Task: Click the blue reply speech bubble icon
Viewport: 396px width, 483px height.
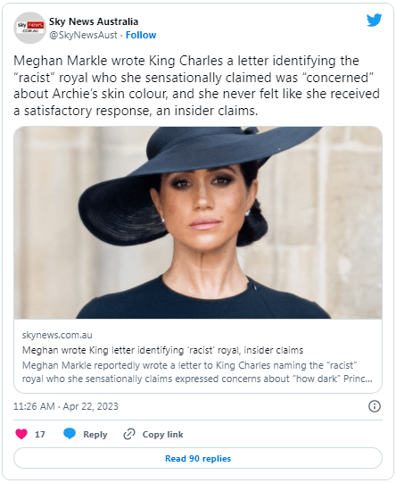Action: pyautogui.click(x=70, y=434)
